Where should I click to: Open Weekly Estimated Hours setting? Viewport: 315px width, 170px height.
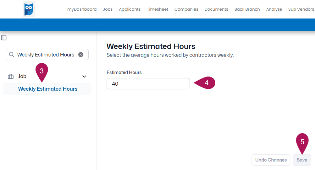[x=47, y=89]
